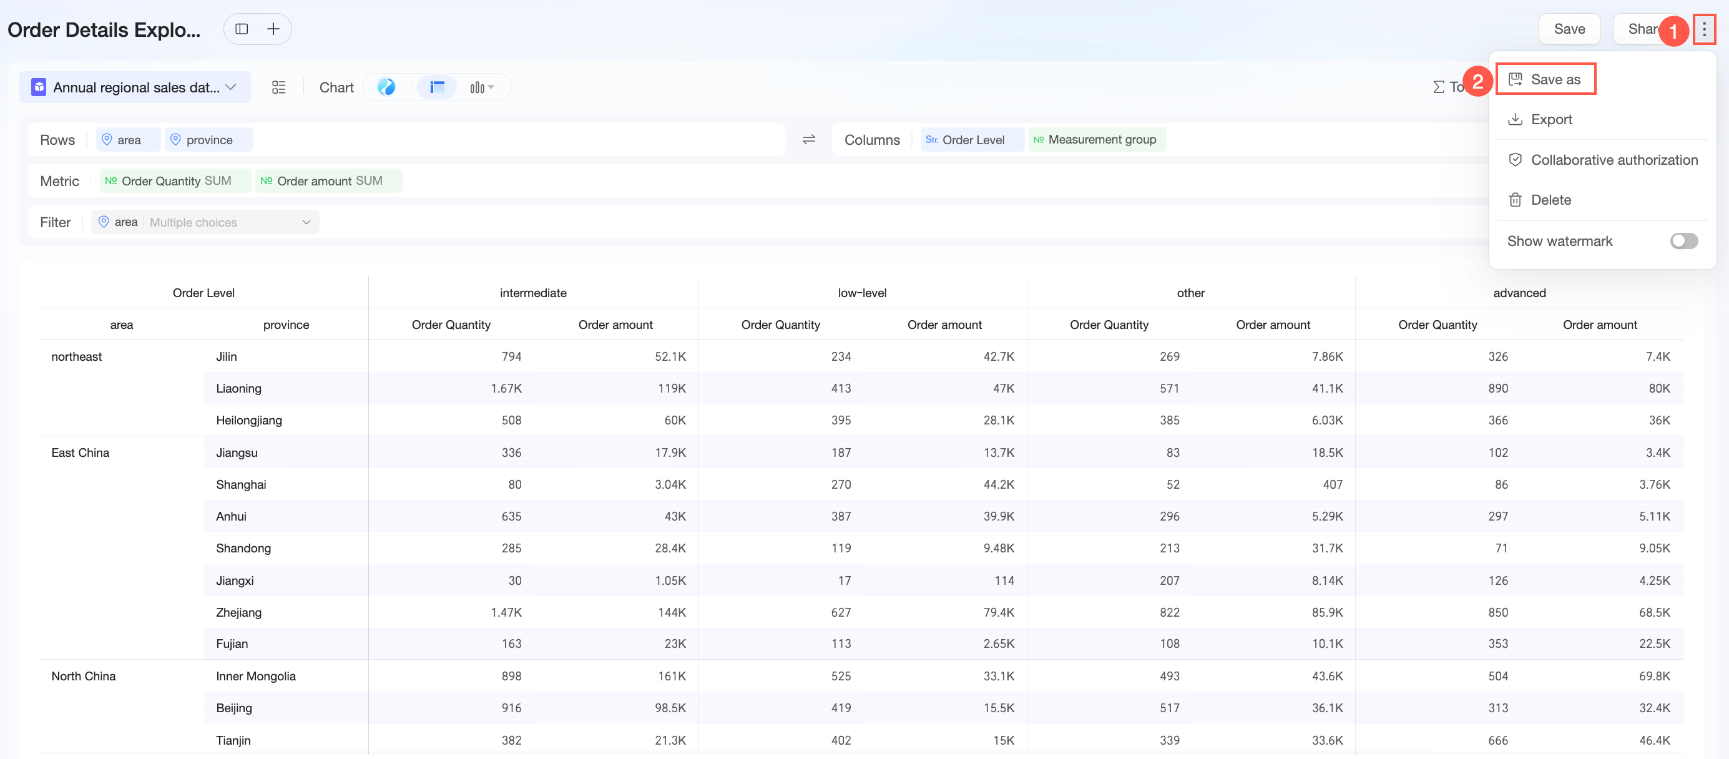Click the low-level column group header
Image resolution: width=1729 pixels, height=759 pixels.
tap(862, 293)
